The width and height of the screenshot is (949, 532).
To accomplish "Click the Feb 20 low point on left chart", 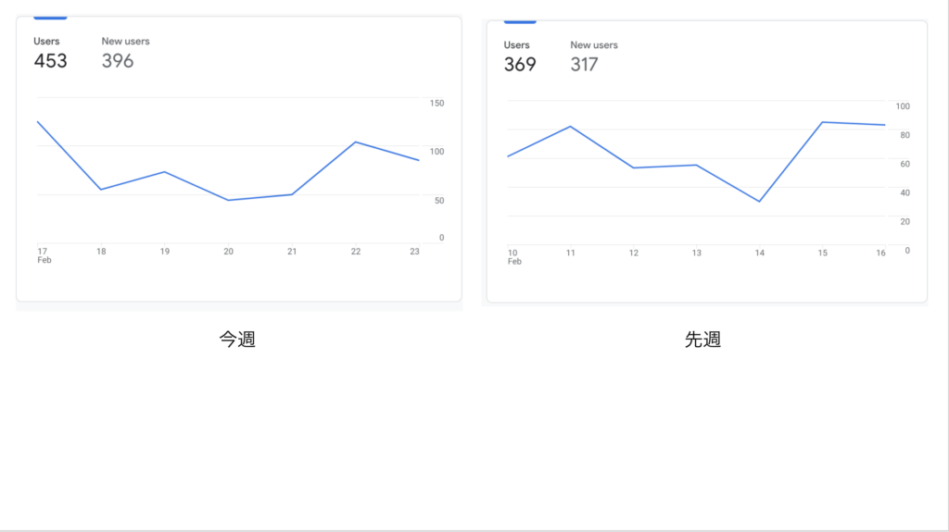I will point(228,200).
